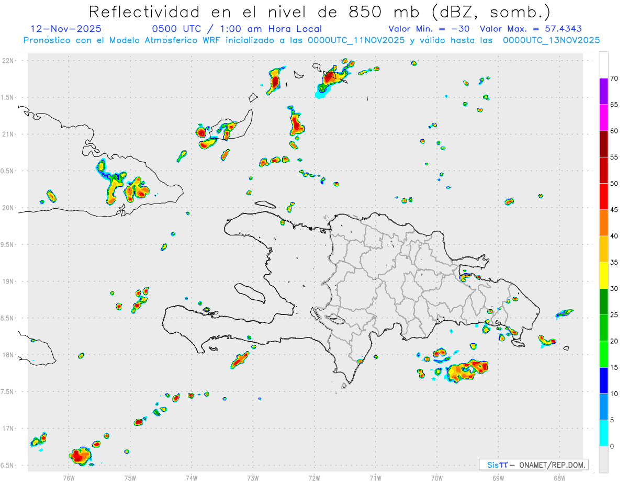Click the '69W' longitude axis label
Viewport: 628px width, 485px height.
tap(498, 478)
